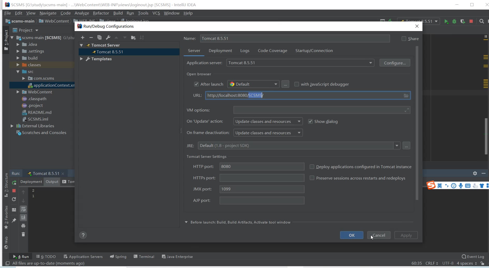Image resolution: width=489 pixels, height=268 pixels.
Task: Open Run panel settings gear
Action: pos(475,173)
